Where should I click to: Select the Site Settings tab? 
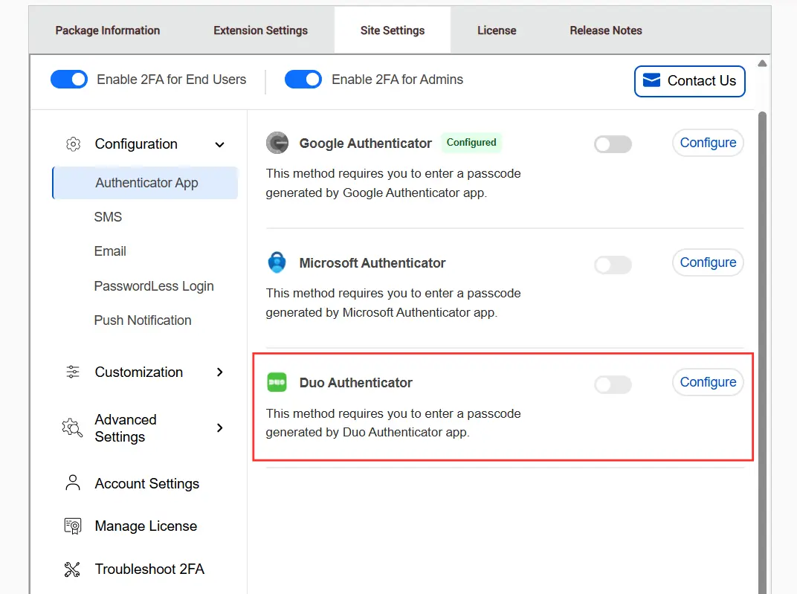pos(393,30)
